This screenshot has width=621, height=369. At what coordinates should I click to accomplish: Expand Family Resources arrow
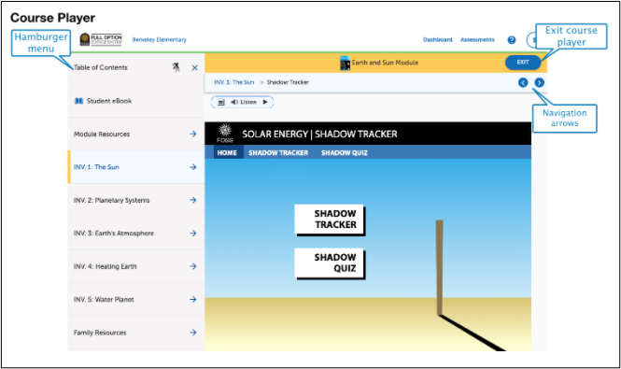[193, 333]
